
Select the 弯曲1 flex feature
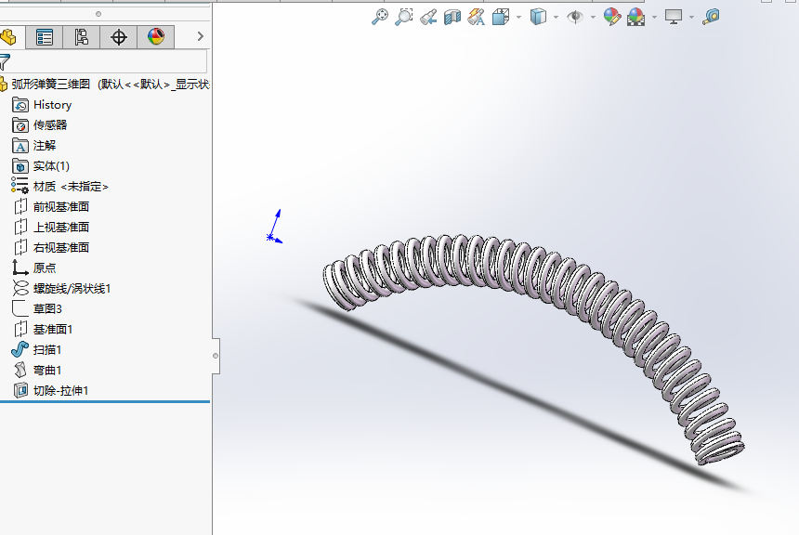(x=36, y=370)
